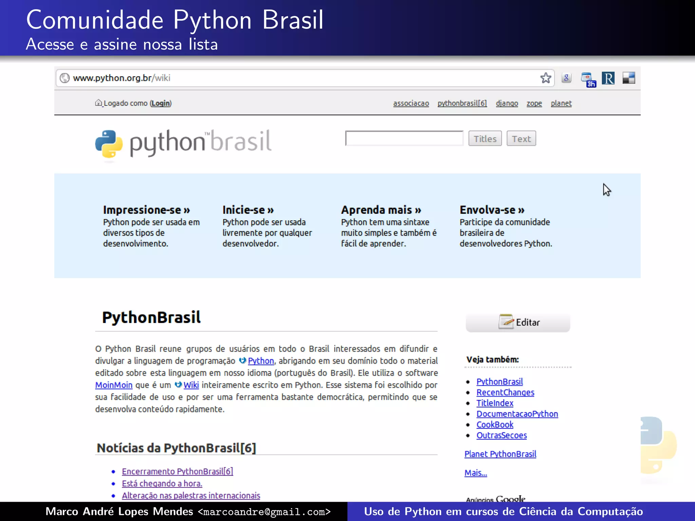Click the home icon beside Logado como
Image resolution: width=695 pixels, height=521 pixels.
coord(98,102)
